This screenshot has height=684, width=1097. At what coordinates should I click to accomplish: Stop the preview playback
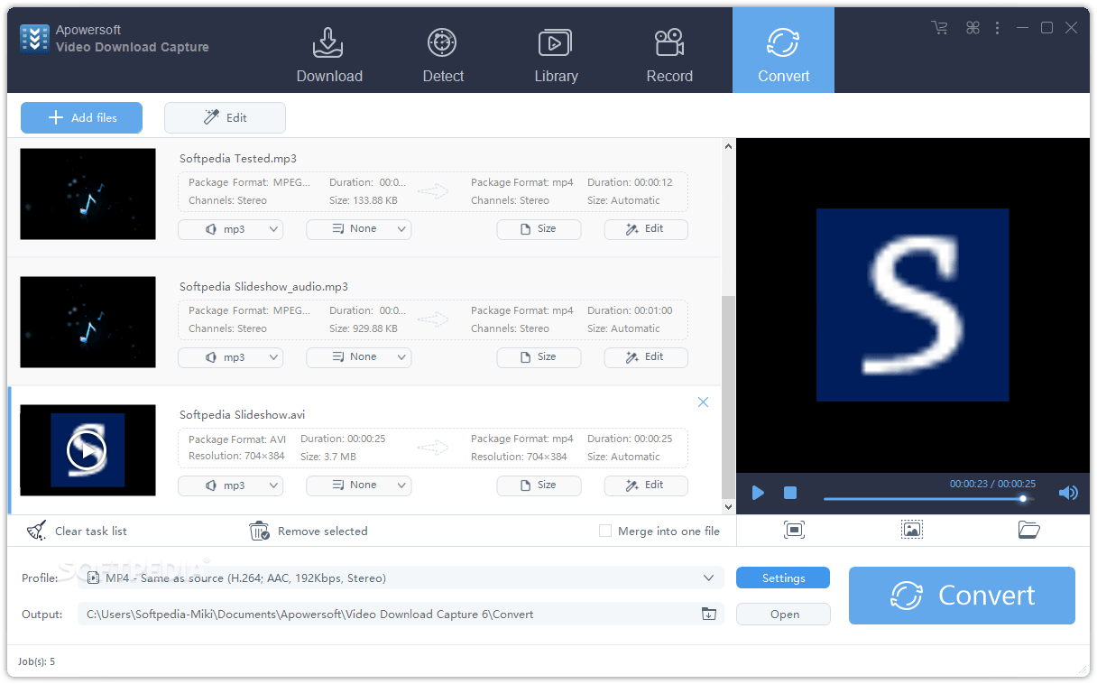tap(790, 493)
